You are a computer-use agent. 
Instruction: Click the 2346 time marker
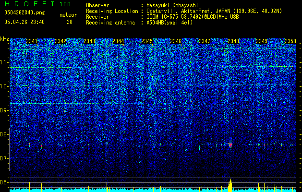tap(176, 41)
